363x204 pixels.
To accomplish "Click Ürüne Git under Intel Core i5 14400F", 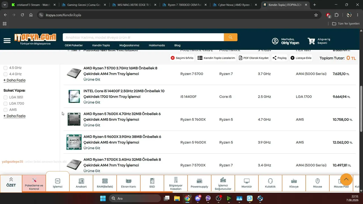I will (x=92, y=102).
